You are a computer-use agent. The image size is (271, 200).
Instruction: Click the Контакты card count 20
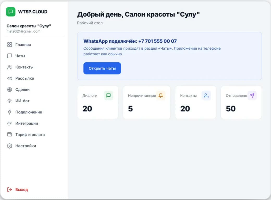point(185,109)
